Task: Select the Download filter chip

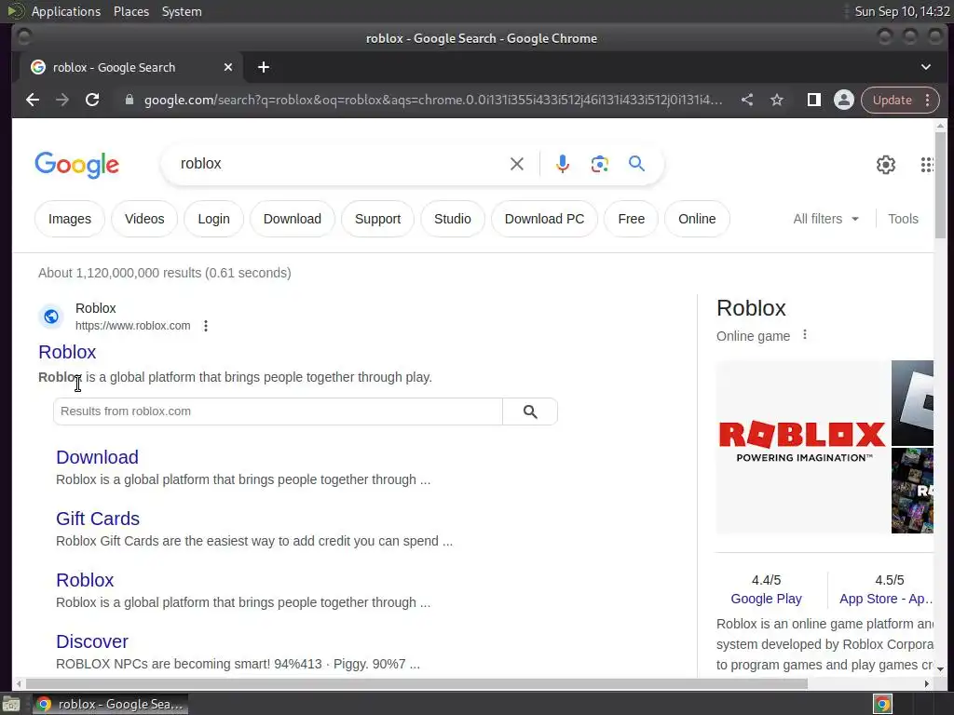Action: 292,219
